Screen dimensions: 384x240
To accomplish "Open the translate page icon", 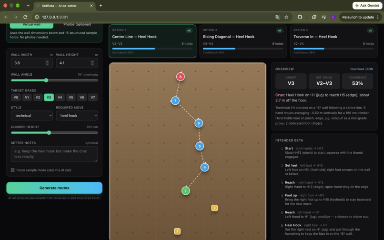I will coord(277,17).
